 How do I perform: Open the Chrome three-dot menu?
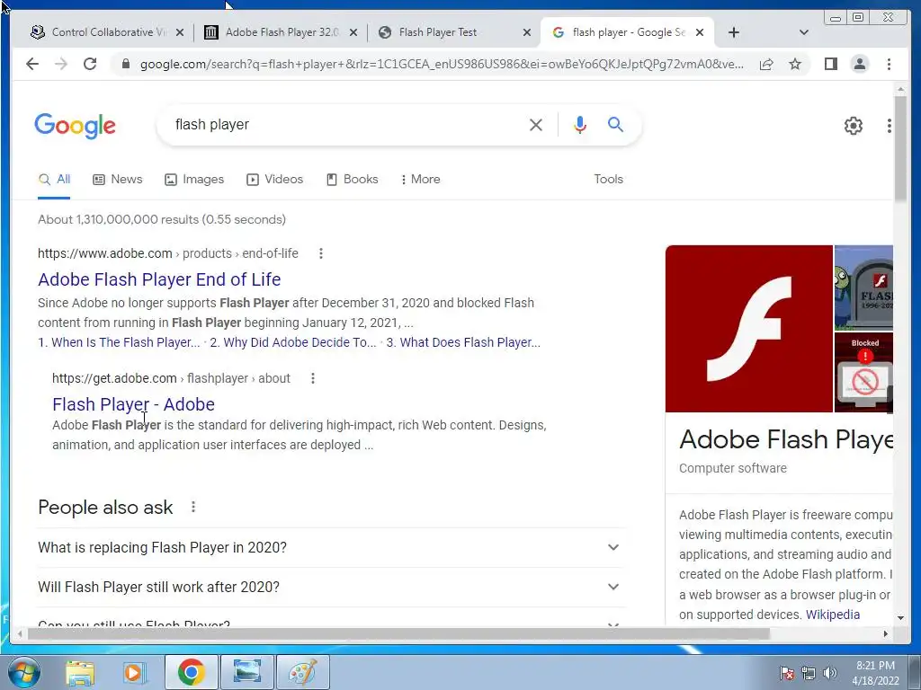pyautogui.click(x=889, y=64)
